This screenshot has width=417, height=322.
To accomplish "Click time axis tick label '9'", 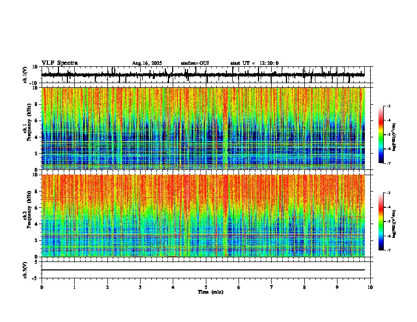I will click(x=337, y=287).
